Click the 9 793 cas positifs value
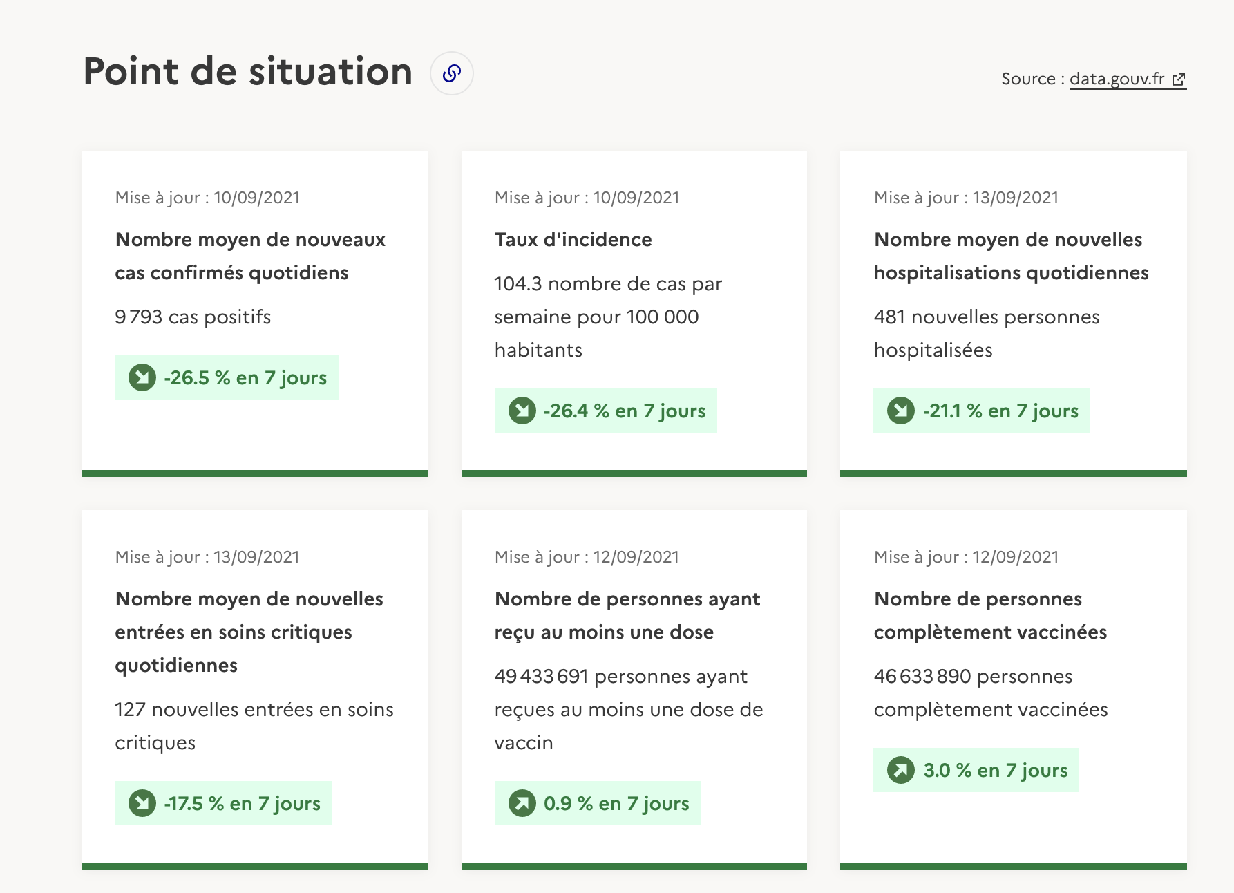Screen dimensions: 1234x893 coord(193,317)
